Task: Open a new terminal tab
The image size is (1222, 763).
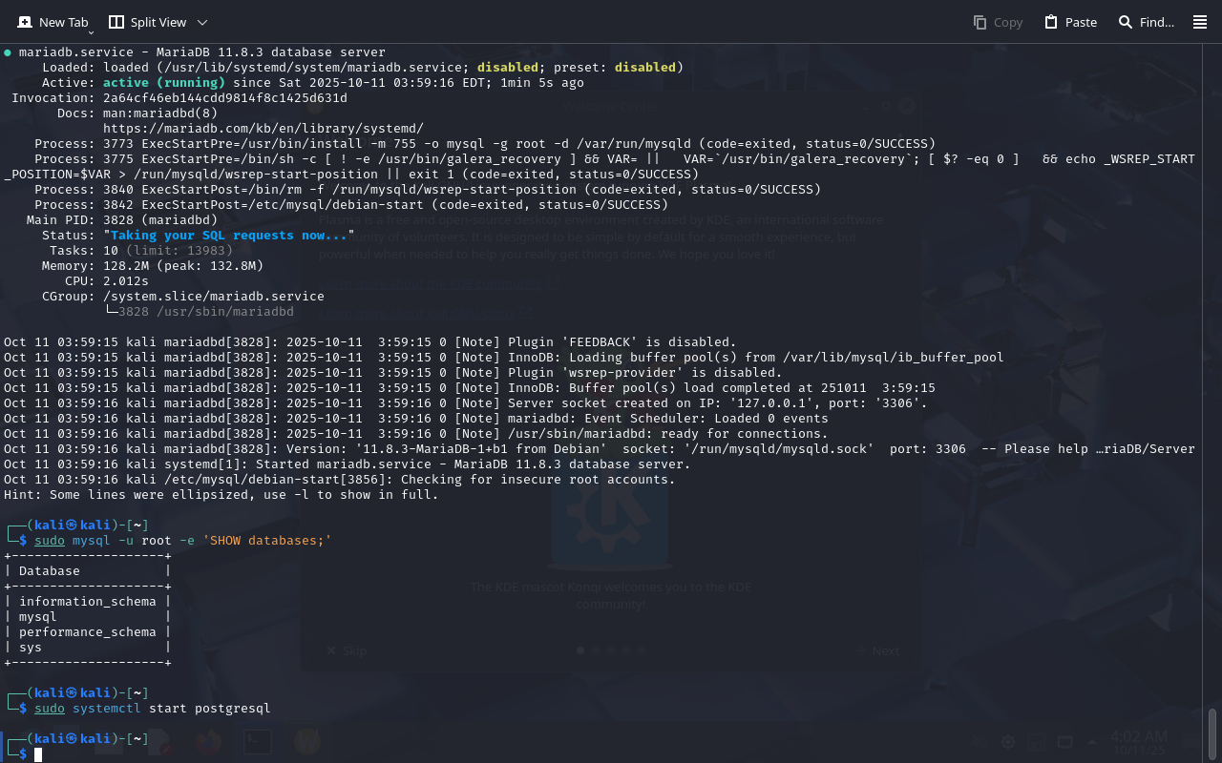Action: (x=53, y=22)
